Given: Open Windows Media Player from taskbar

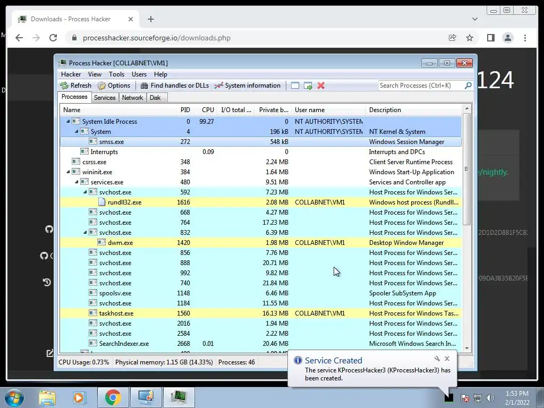Looking at the screenshot, I should (79, 397).
